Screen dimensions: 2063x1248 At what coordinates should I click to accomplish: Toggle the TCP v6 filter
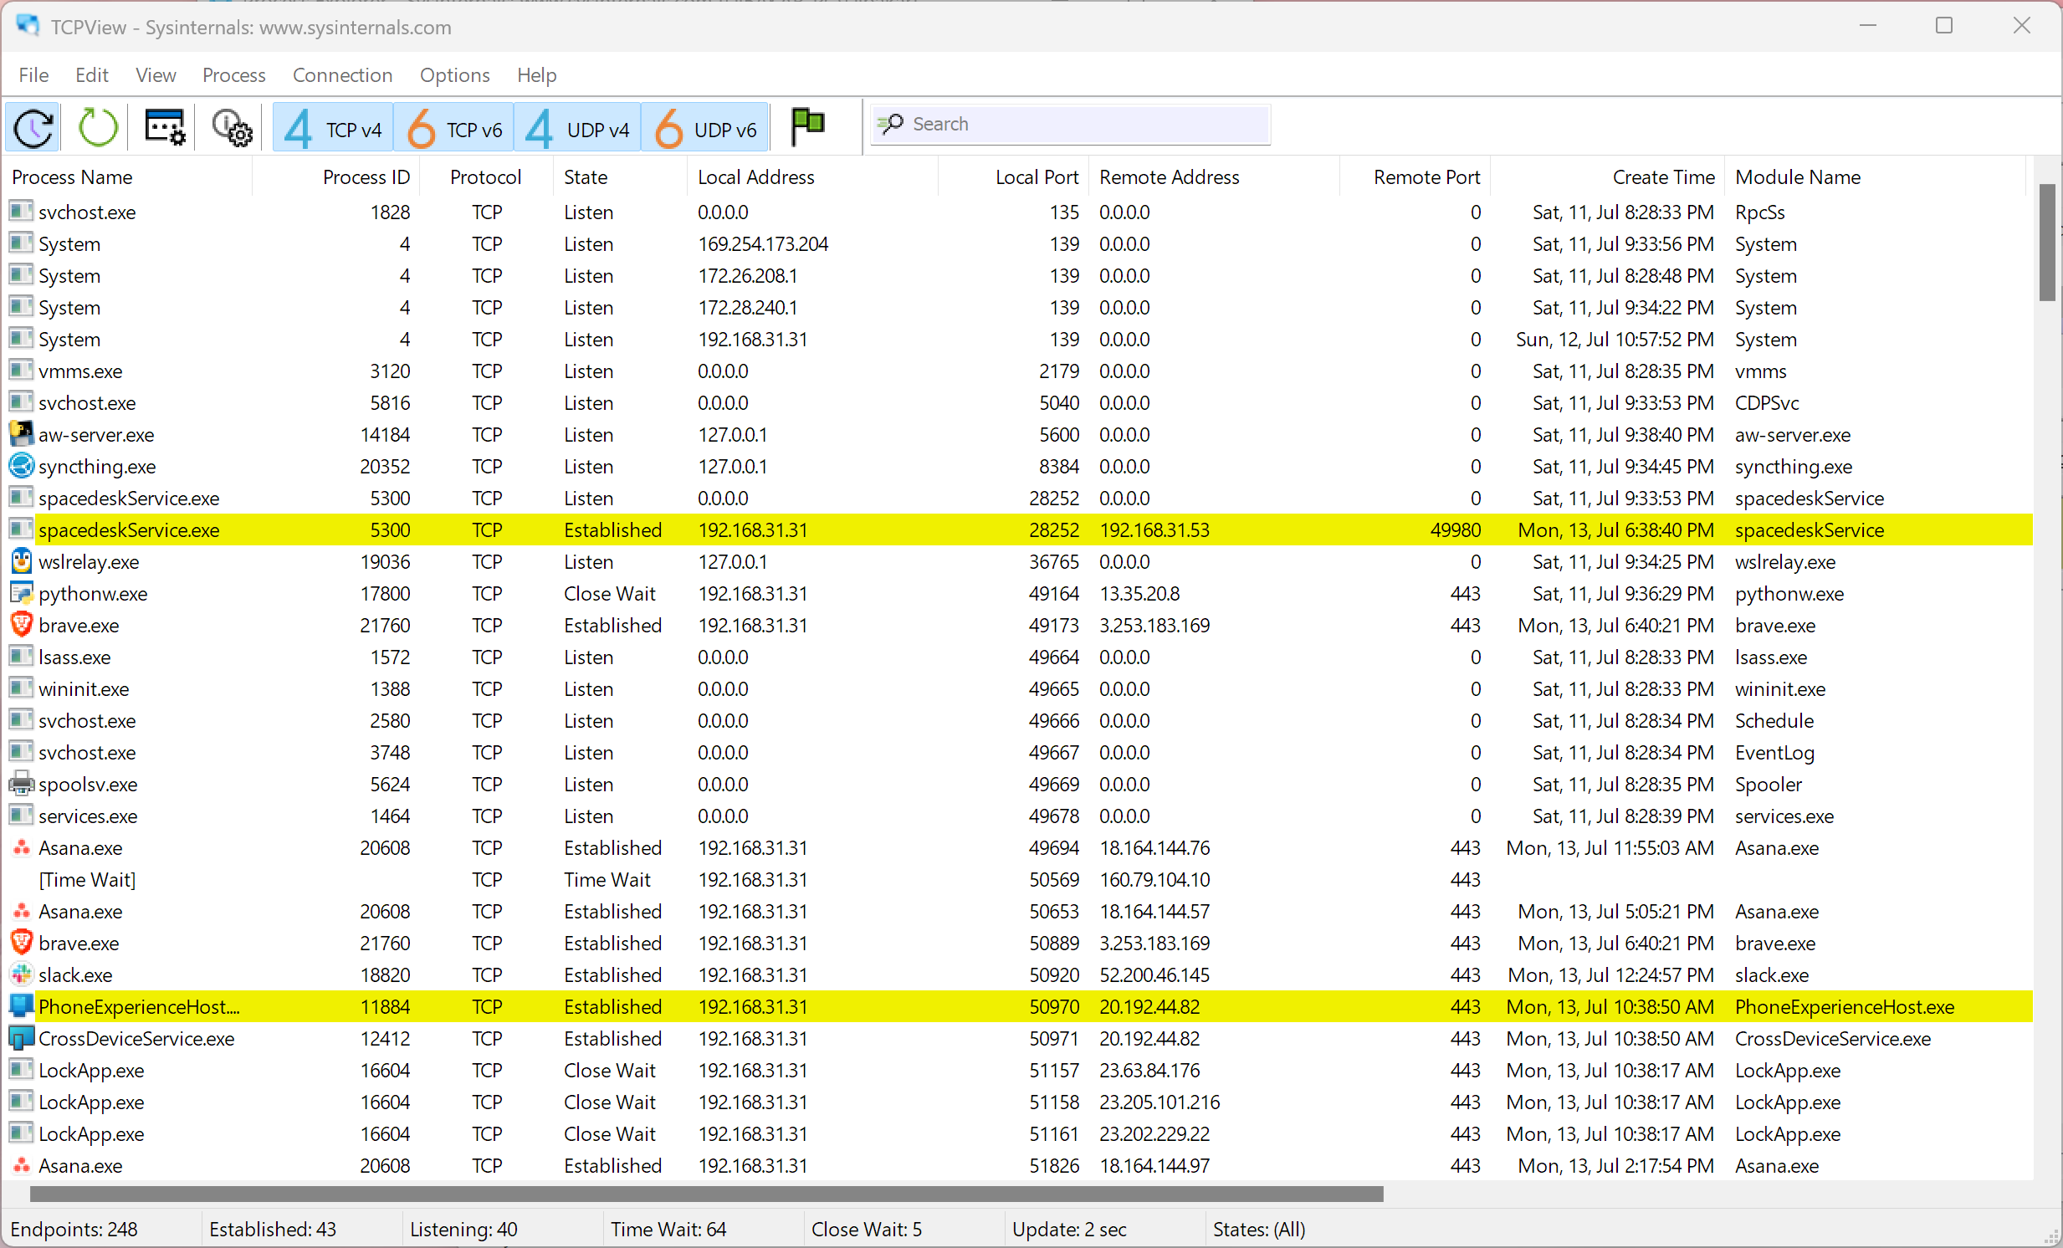(x=453, y=128)
